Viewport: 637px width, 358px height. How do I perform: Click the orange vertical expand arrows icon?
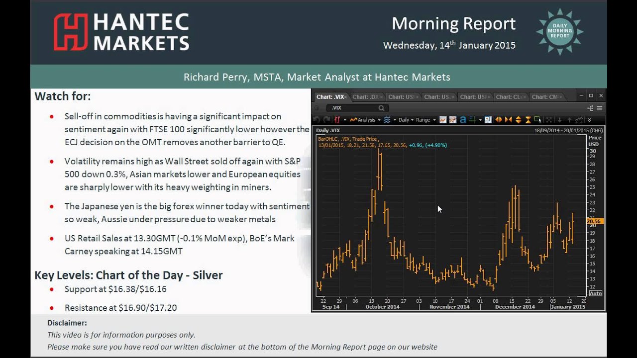coord(518,120)
